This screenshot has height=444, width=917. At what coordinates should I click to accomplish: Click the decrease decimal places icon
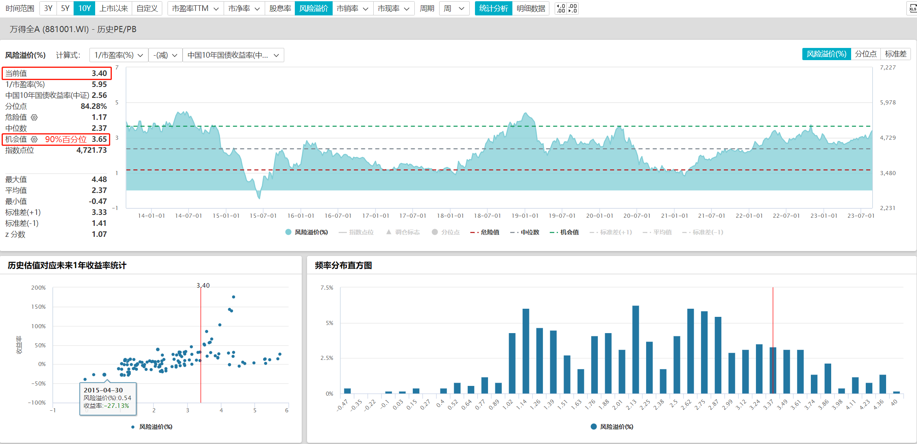573,9
